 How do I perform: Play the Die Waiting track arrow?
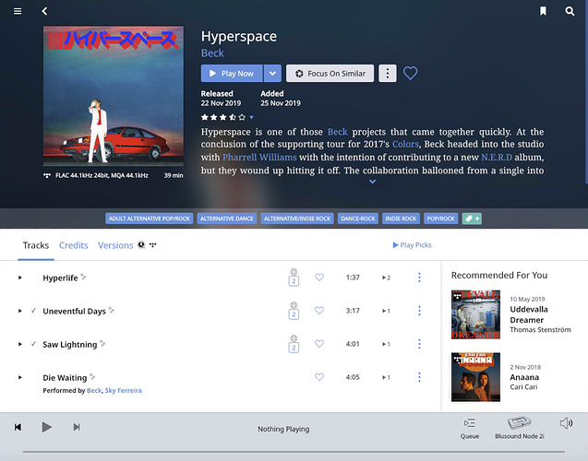(x=20, y=377)
